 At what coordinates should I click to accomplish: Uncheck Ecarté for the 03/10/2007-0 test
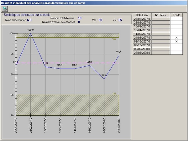(176, 41)
